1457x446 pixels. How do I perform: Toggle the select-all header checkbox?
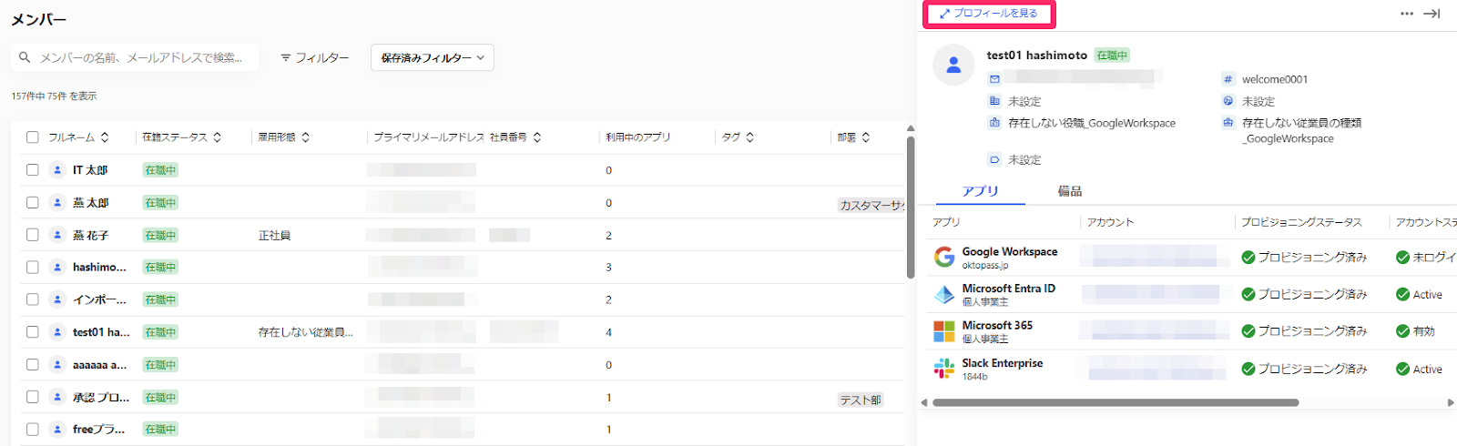tap(33, 137)
